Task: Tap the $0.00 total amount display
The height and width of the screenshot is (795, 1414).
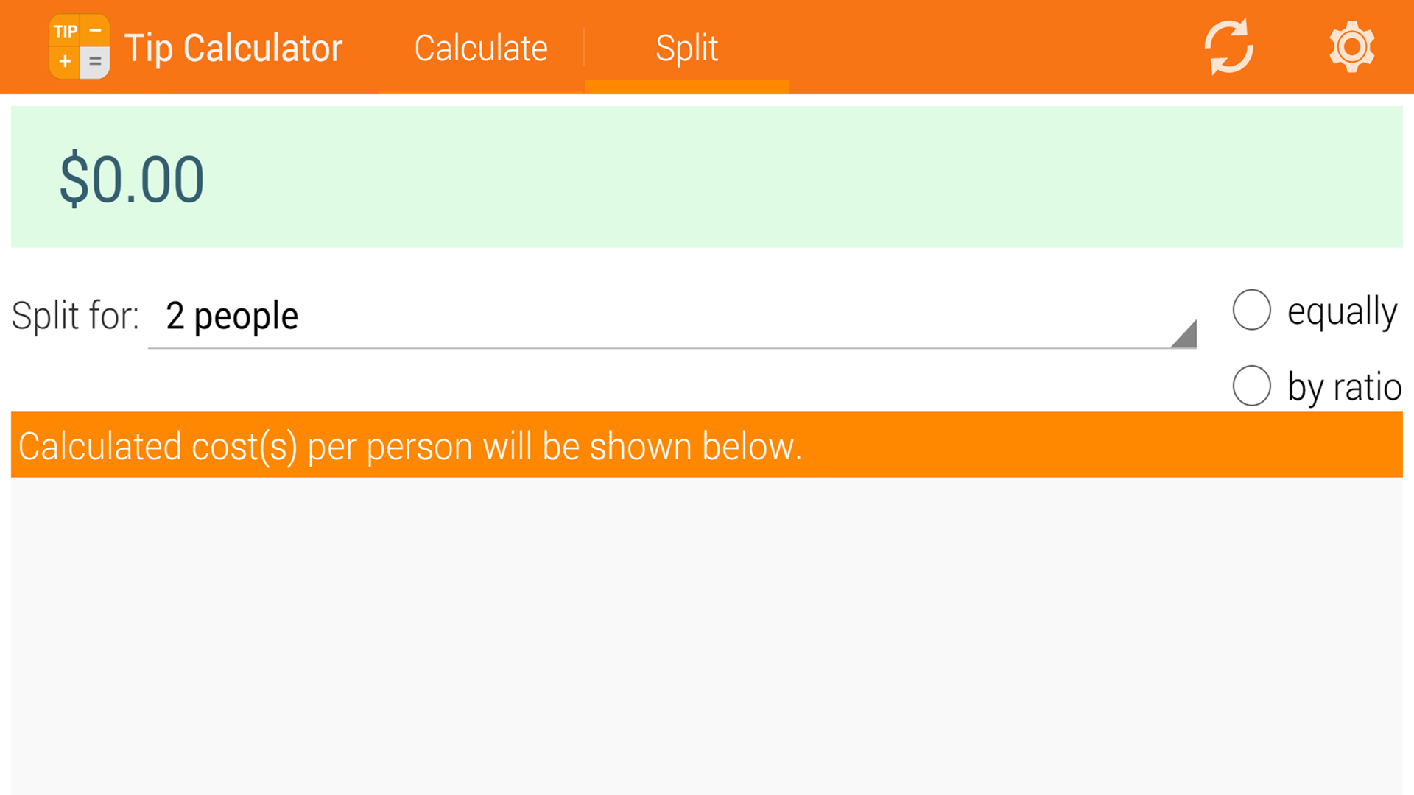Action: (133, 177)
